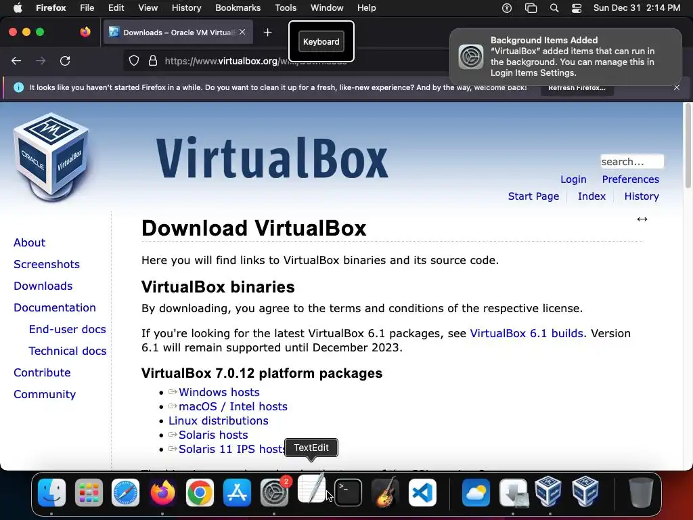Image resolution: width=693 pixels, height=520 pixels.
Task: Click the macOS / Intel hosts link
Action: pyautogui.click(x=233, y=406)
